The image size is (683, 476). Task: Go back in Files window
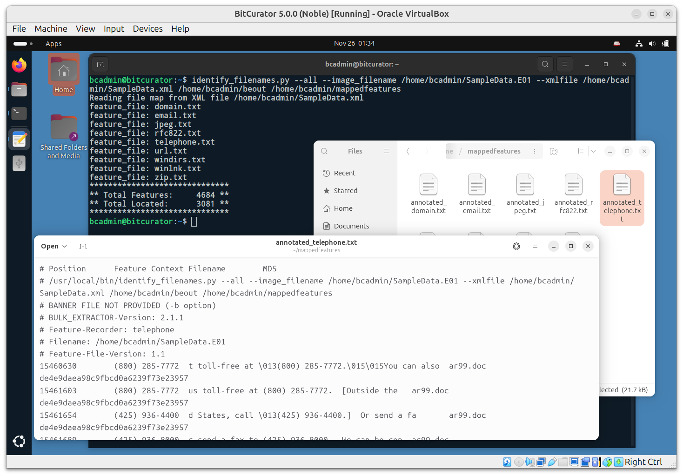408,151
